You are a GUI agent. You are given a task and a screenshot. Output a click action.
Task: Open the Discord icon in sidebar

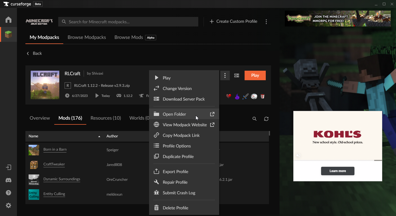point(8,180)
